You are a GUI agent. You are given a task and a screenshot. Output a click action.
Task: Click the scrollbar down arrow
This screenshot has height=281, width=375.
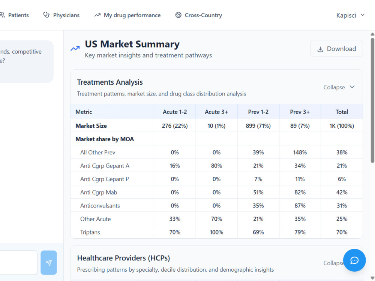372,278
